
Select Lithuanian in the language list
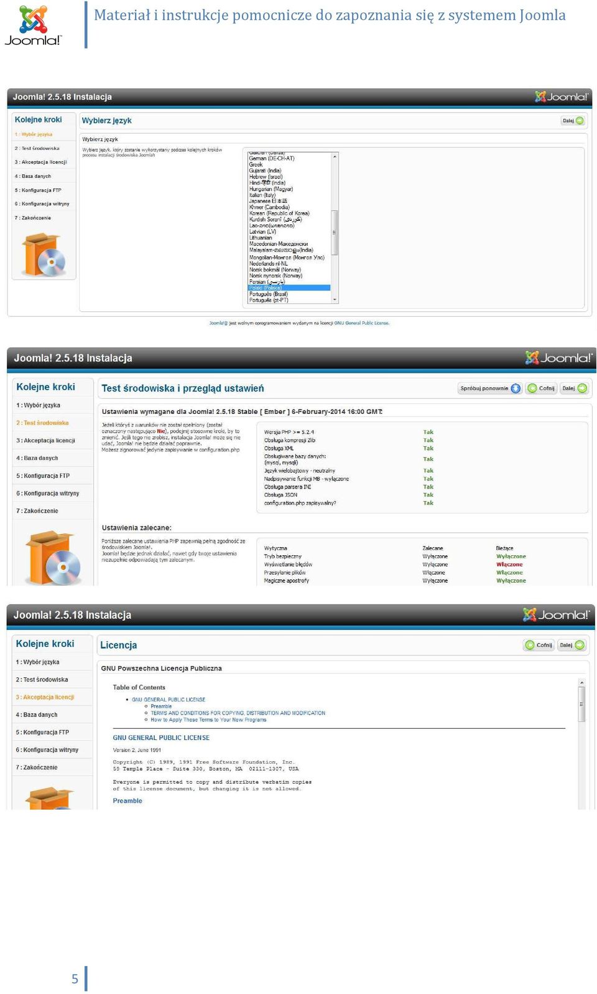click(x=261, y=238)
